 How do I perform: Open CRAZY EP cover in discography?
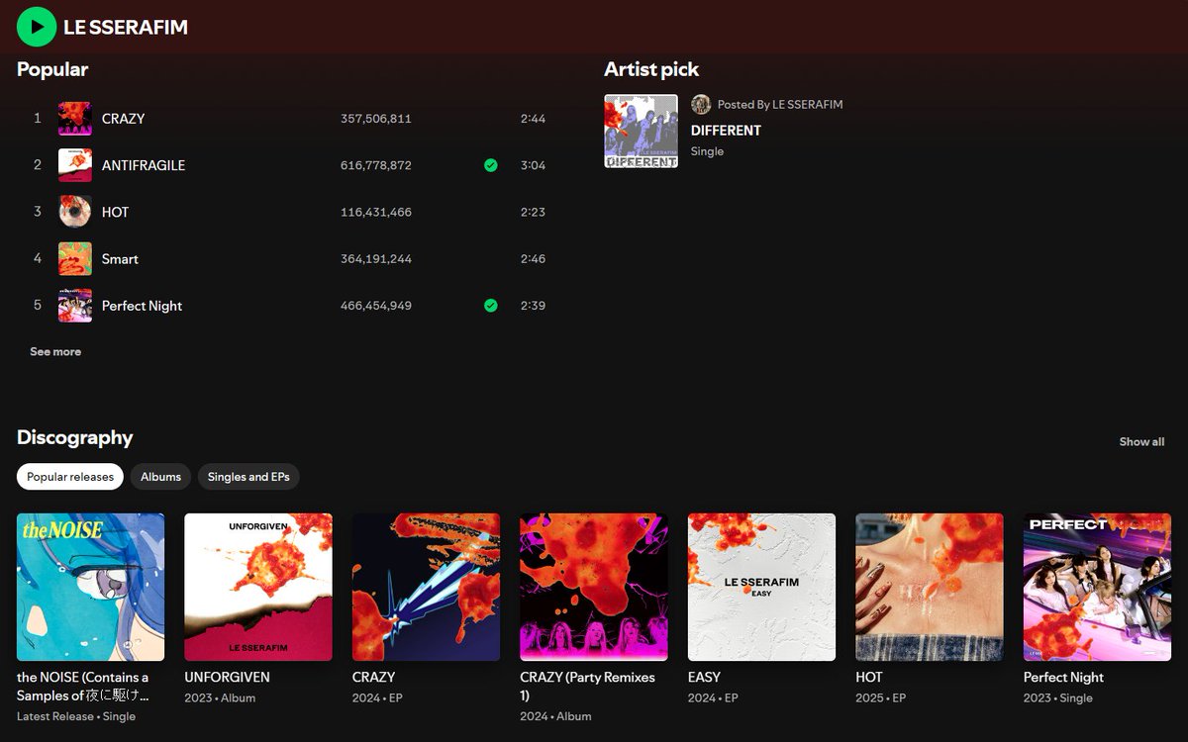[x=426, y=587]
